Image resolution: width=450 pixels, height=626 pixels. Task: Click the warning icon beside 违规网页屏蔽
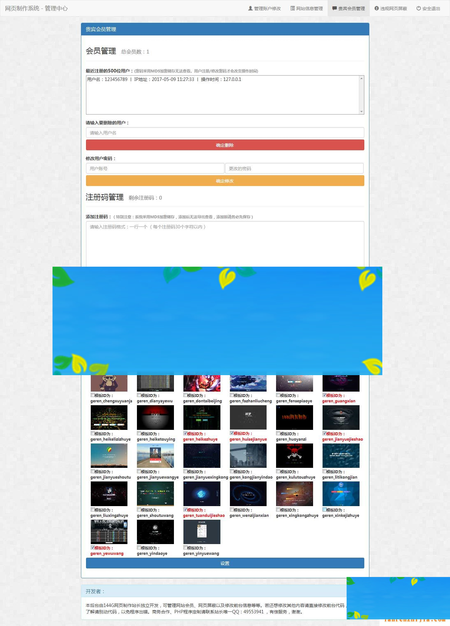(x=376, y=9)
